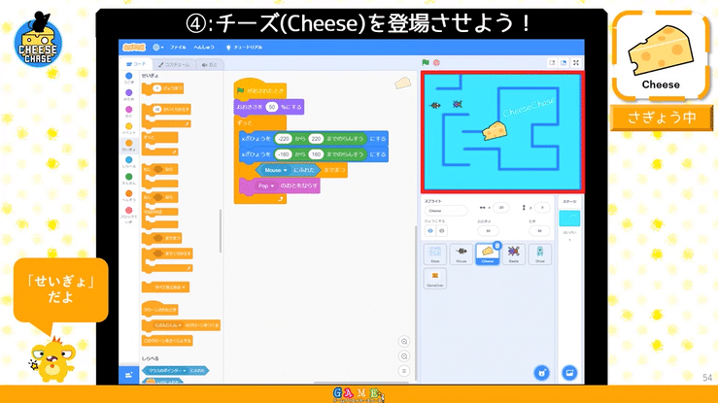Edit the sprite direction field

(539, 231)
